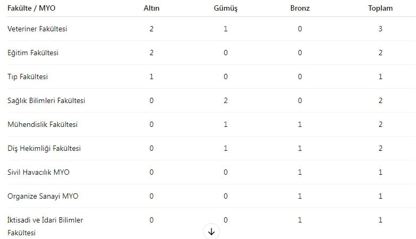416x239 pixels.
Task: Click the Toplam column header
Action: point(380,8)
